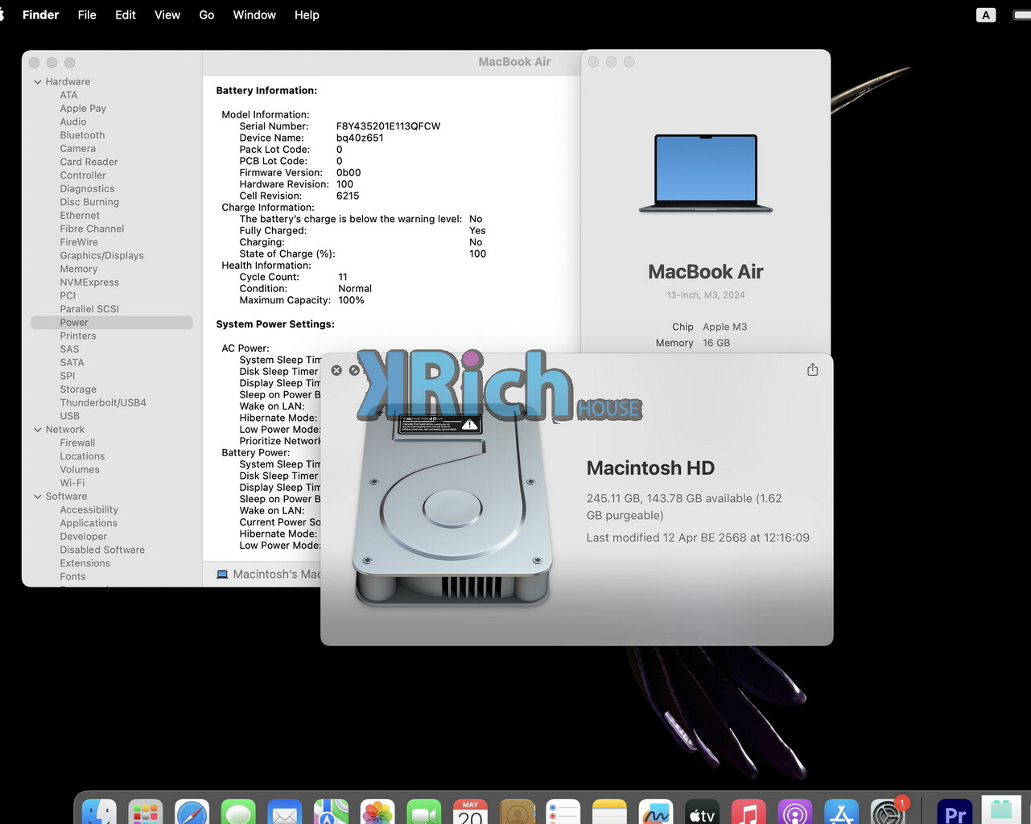Screen dimensions: 1031x824
Task: Select Firewall under Network
Action: point(77,443)
